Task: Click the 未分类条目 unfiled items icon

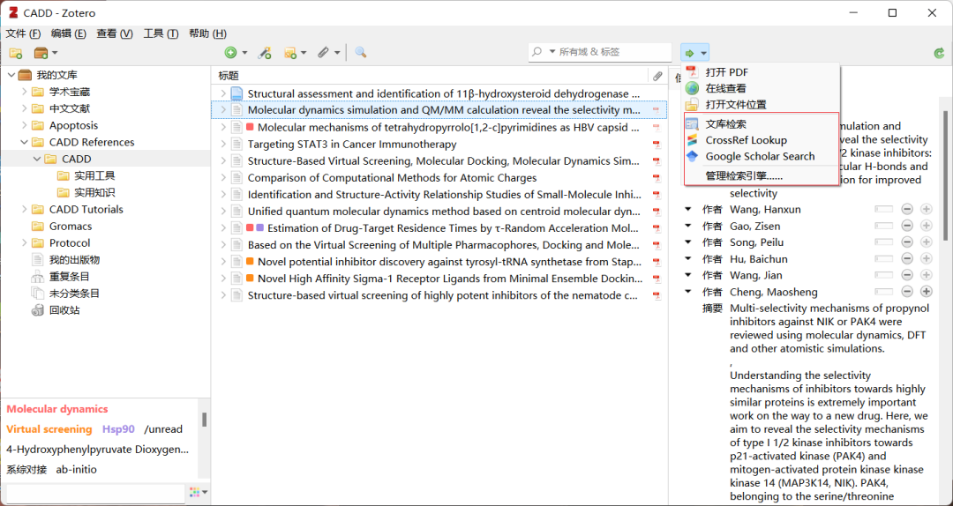Action: point(38,294)
